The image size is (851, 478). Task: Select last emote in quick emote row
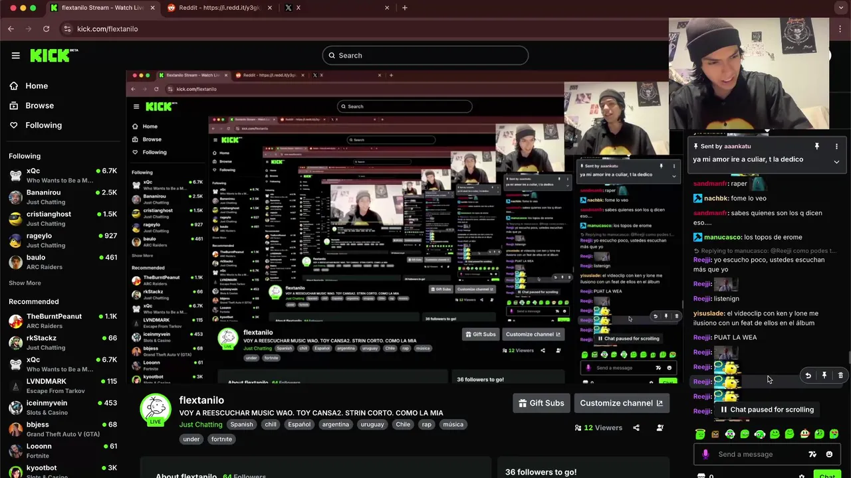(834, 434)
